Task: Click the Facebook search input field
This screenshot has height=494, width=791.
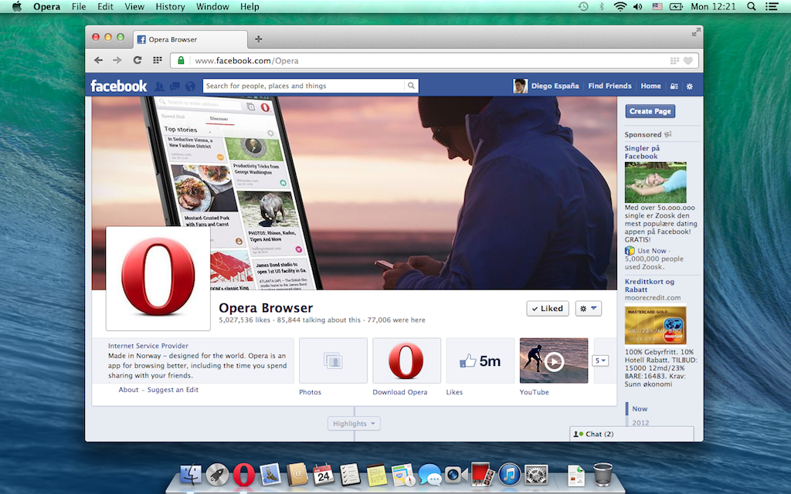Action: [304, 86]
